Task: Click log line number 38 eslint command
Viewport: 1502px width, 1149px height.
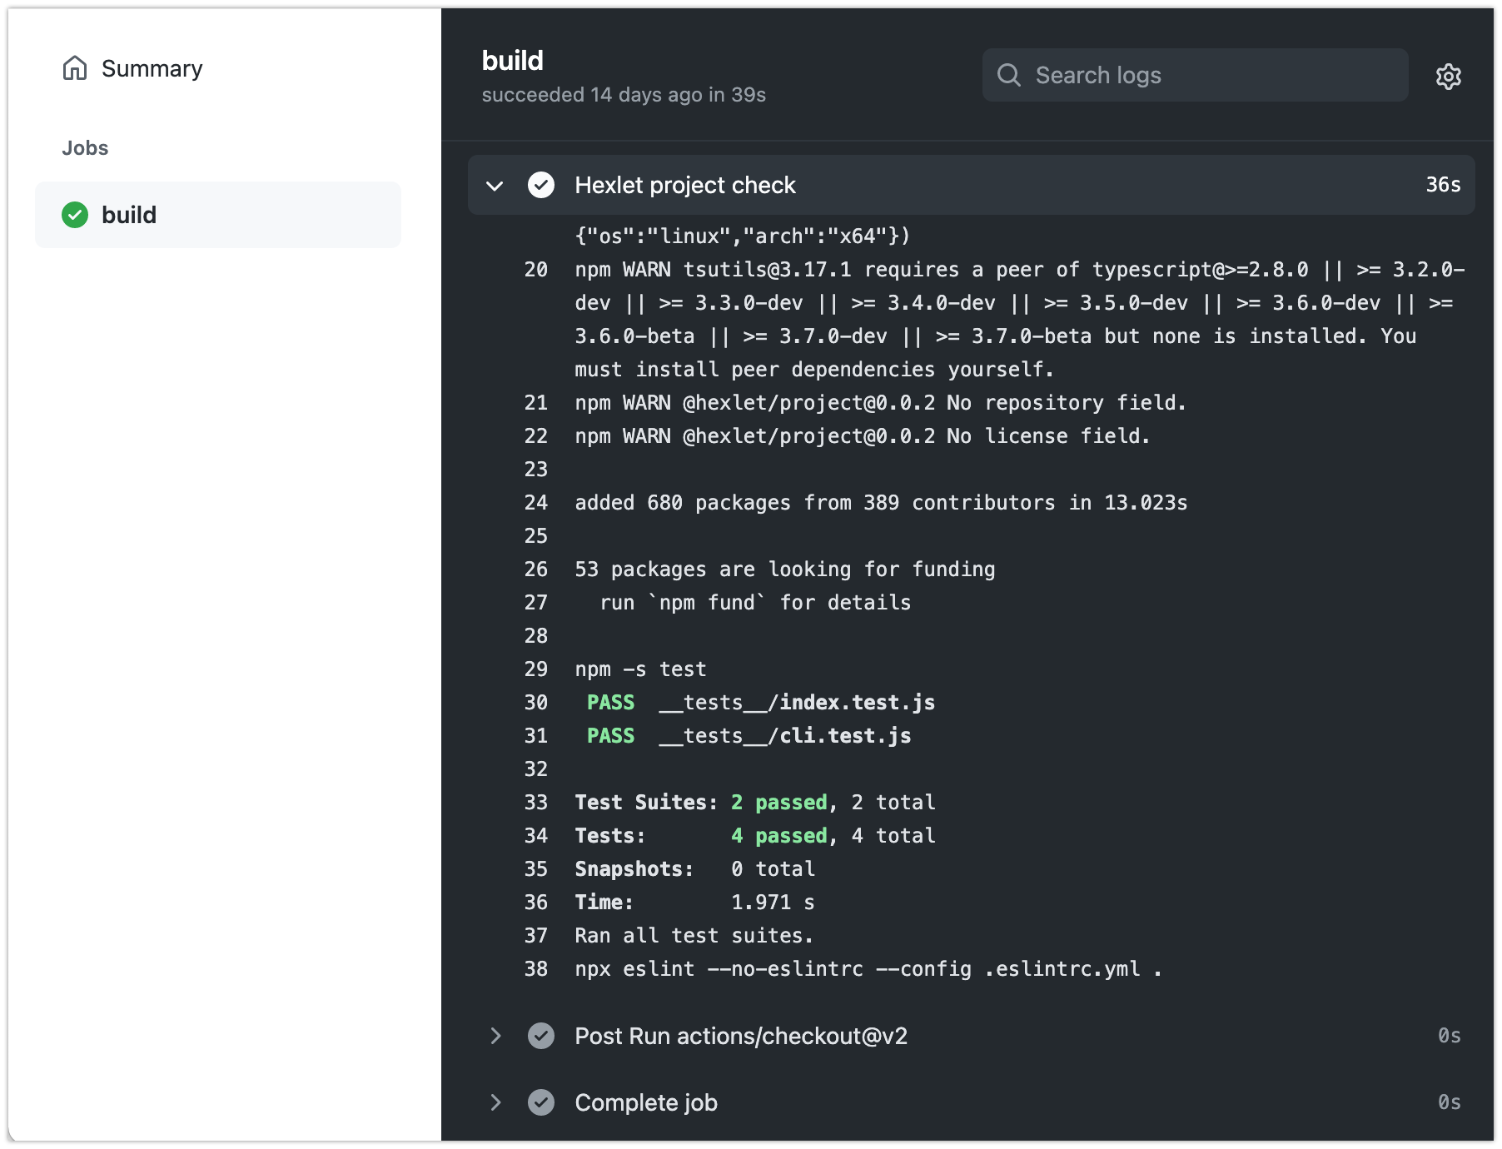Action: [x=535, y=969]
